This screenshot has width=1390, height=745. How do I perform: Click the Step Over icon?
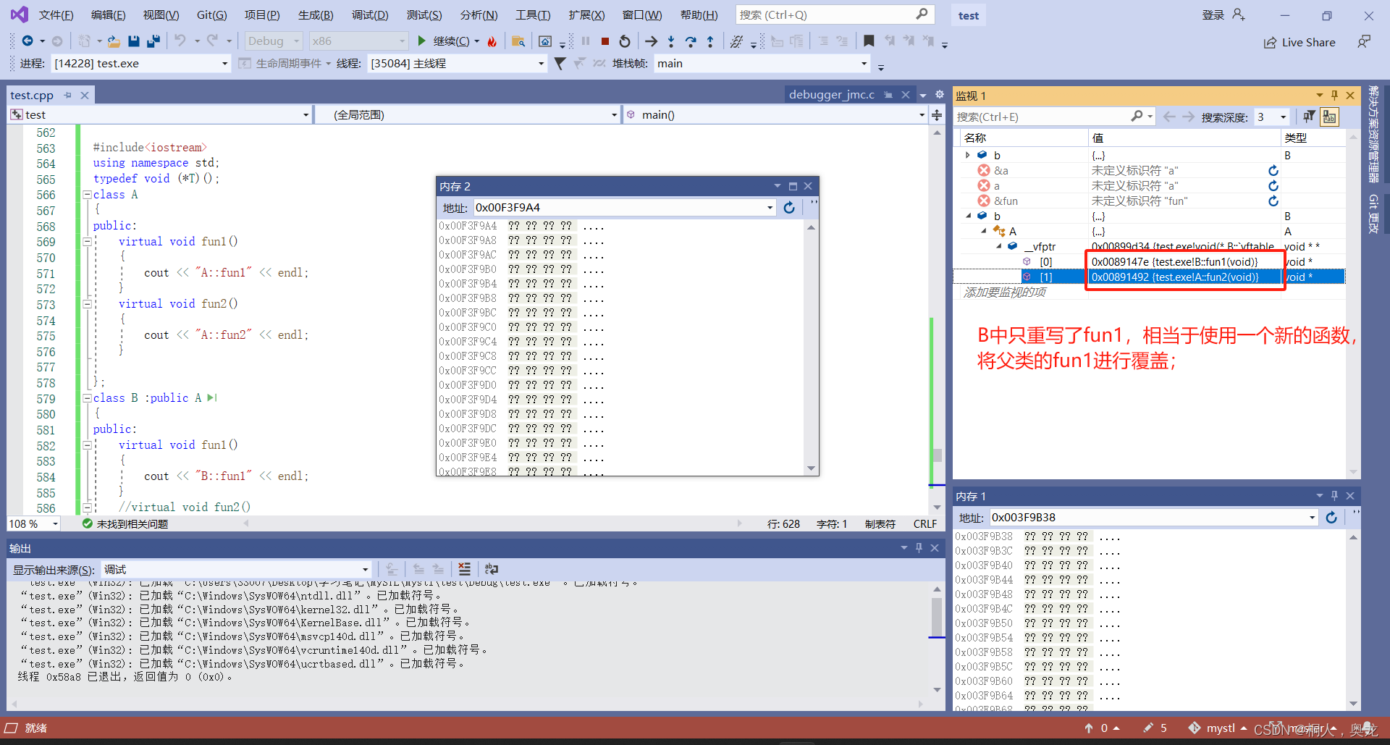(x=691, y=41)
